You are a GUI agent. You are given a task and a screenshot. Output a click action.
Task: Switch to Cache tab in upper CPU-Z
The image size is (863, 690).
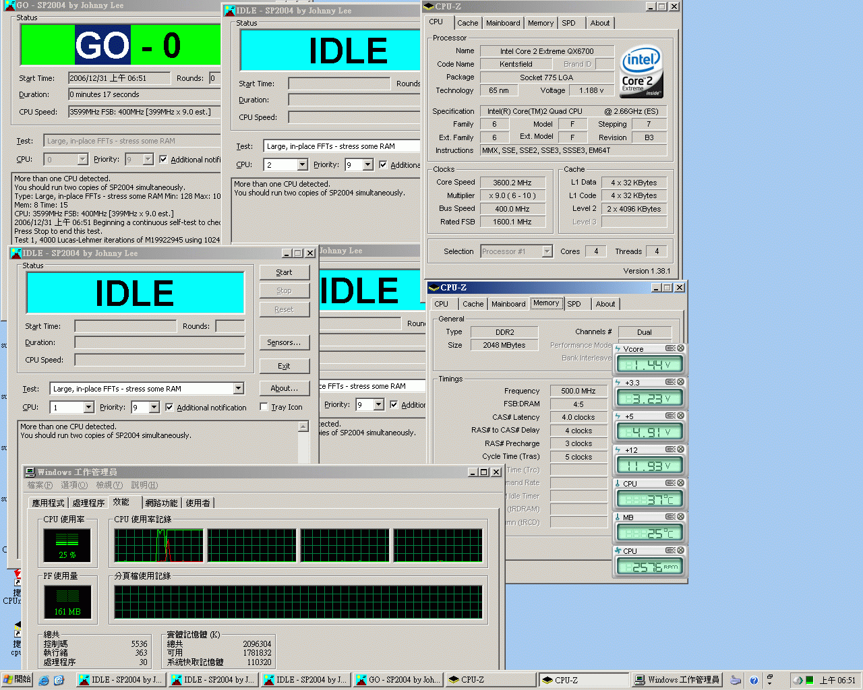click(x=467, y=23)
